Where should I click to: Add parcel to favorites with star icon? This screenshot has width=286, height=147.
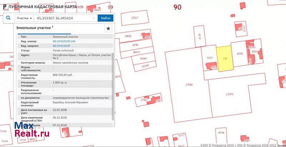(108, 29)
